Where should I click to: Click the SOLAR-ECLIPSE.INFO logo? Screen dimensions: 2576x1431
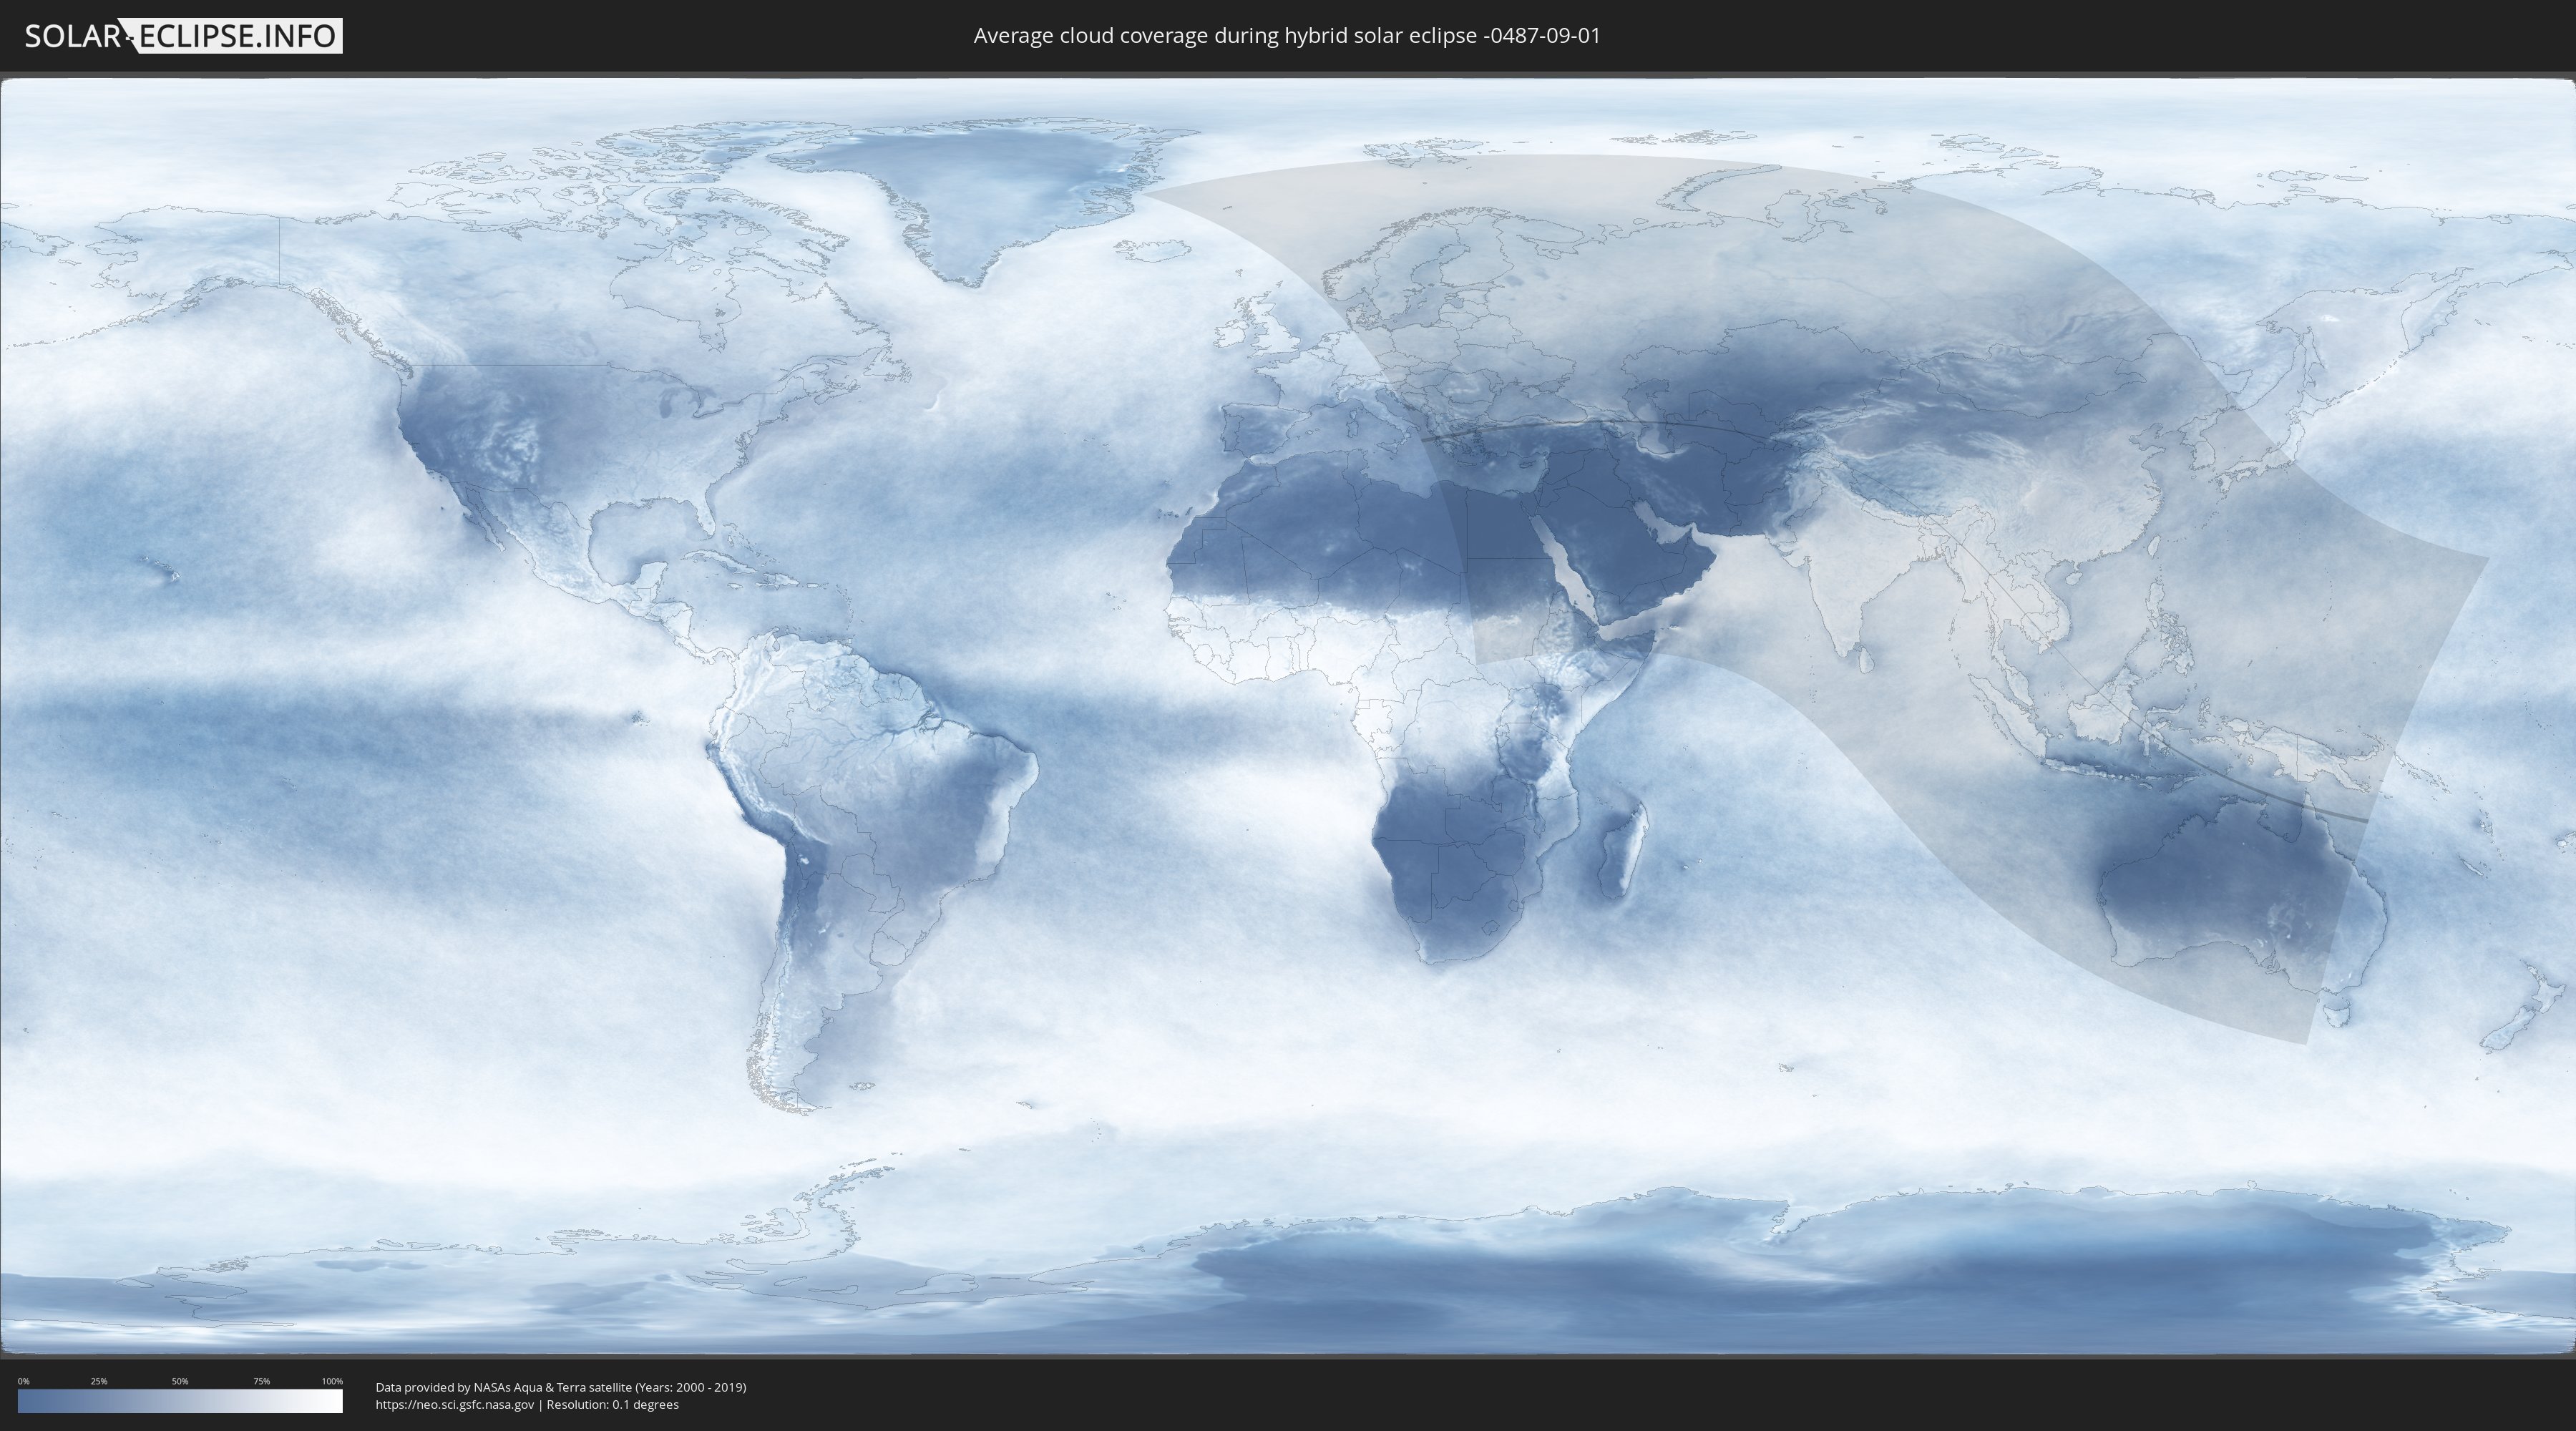(x=183, y=36)
